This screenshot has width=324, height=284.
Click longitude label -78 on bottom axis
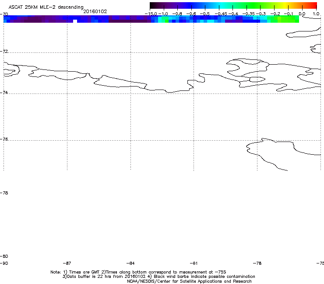coord(257,263)
